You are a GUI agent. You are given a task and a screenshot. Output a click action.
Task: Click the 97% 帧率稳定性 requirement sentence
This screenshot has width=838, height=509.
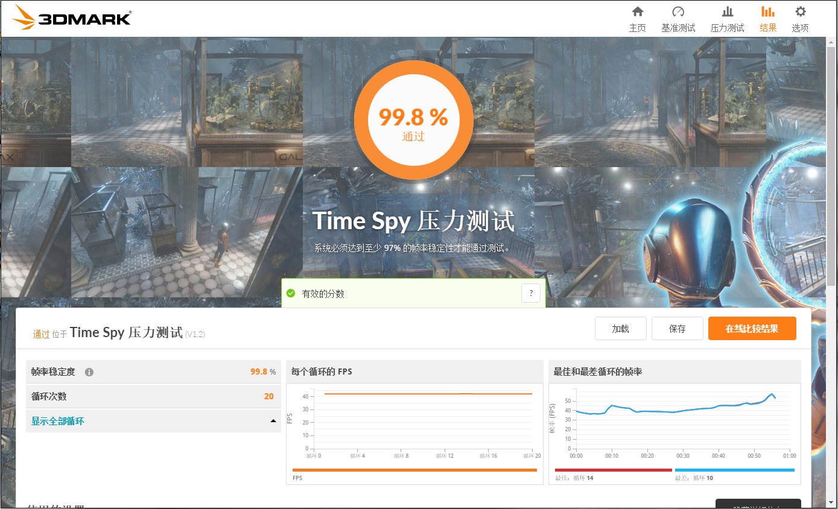point(413,248)
